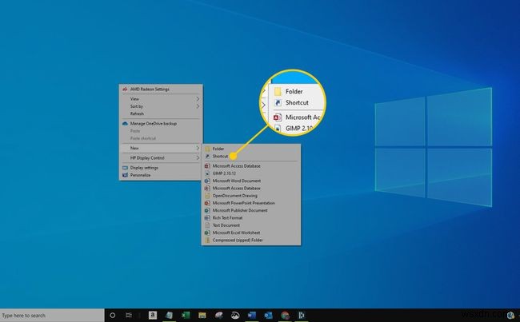Image resolution: width=520 pixels, height=322 pixels.
Task: Open Word from the taskbar
Action: 252,315
